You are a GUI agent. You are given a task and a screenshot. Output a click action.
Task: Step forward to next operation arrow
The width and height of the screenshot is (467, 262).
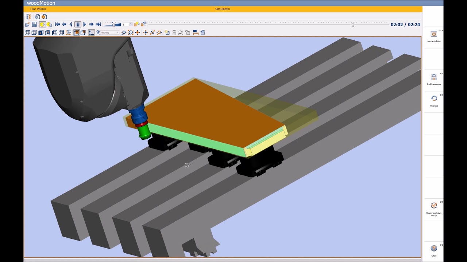91,24
